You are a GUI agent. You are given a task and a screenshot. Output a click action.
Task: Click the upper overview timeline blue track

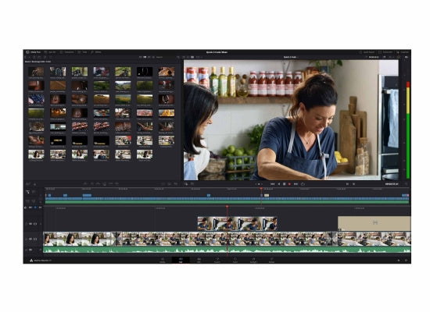(227, 199)
